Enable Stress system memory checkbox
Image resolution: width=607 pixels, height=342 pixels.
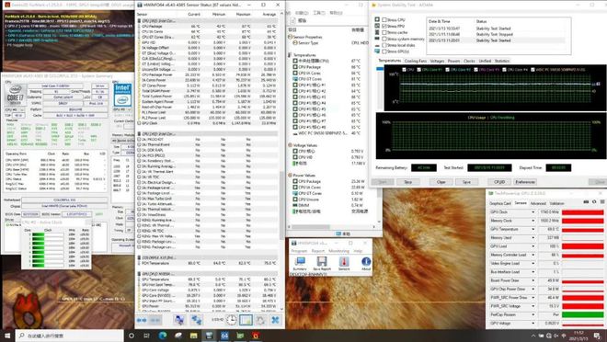(x=384, y=39)
